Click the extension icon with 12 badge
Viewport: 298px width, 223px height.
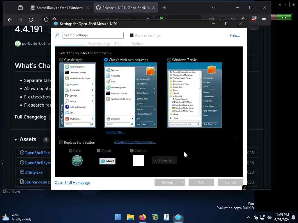point(254,19)
